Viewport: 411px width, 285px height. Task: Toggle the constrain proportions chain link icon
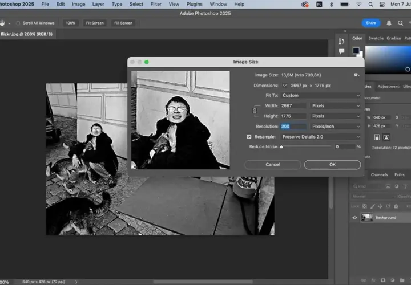[x=255, y=111]
